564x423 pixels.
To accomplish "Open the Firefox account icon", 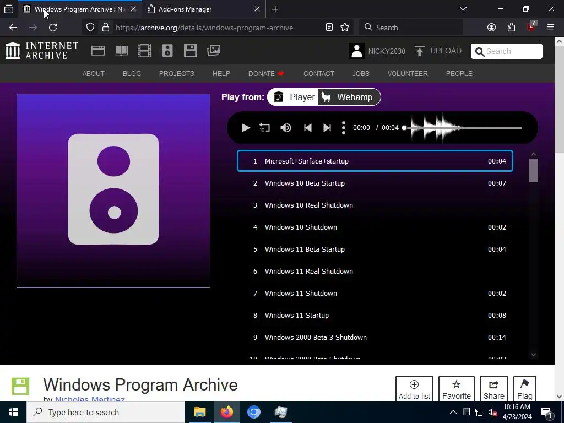I will coord(491,28).
